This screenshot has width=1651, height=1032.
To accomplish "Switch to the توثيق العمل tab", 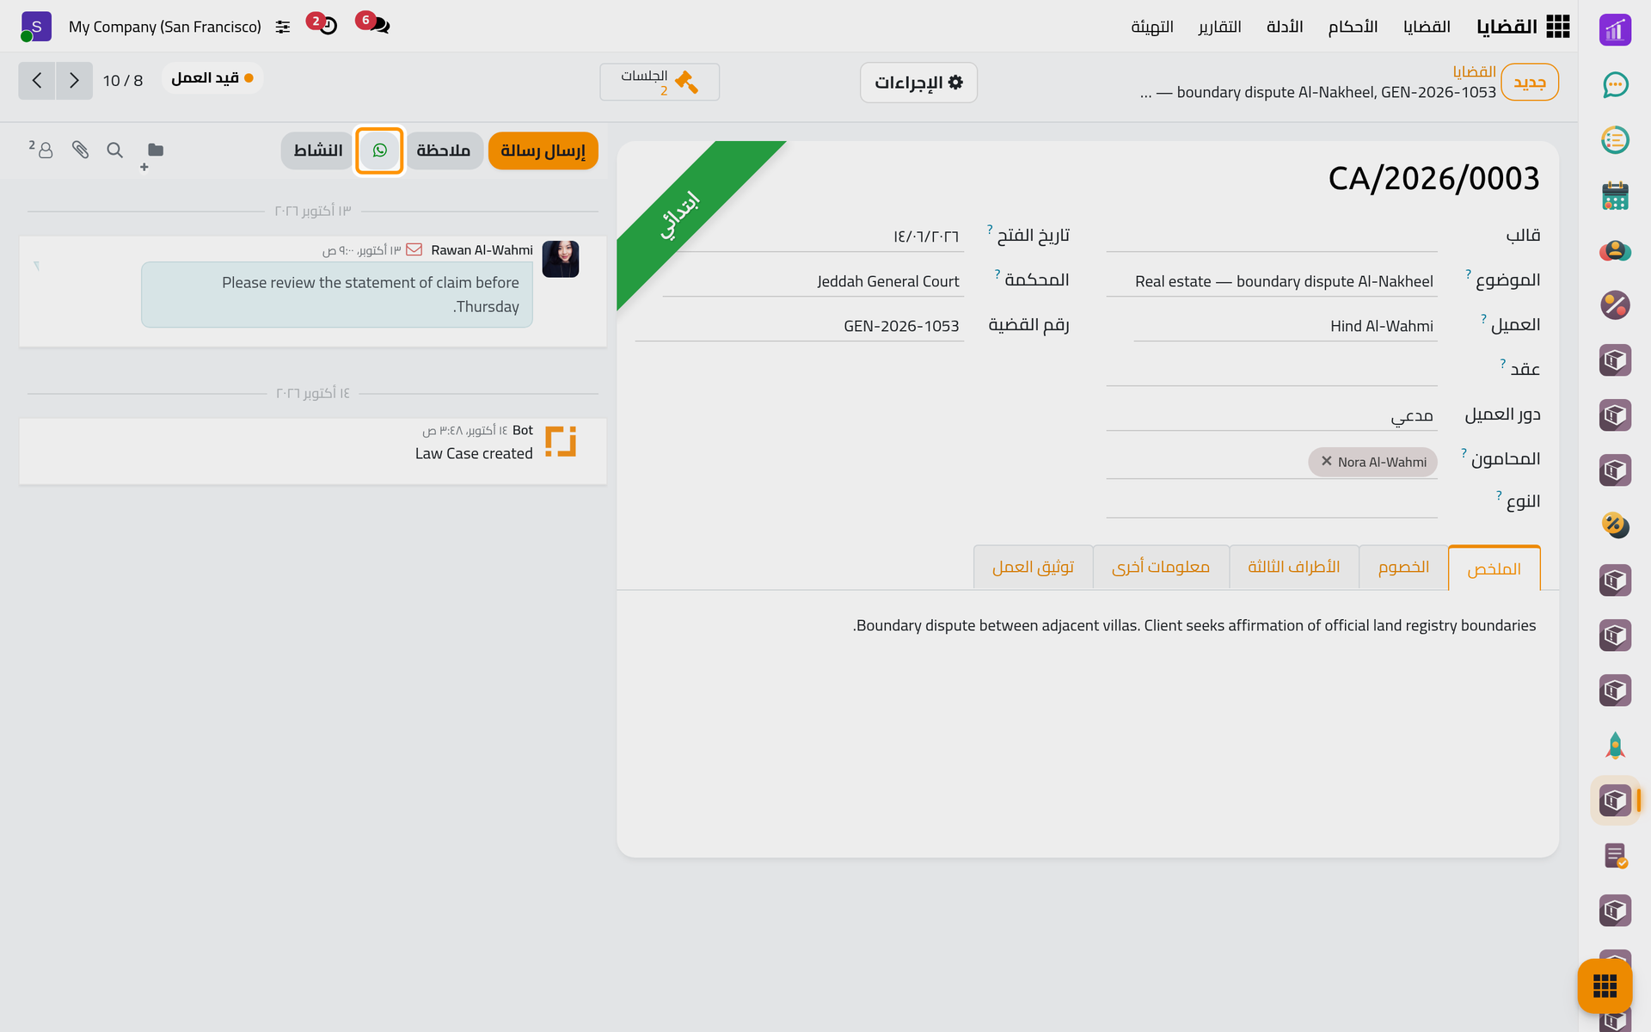I will pyautogui.click(x=1033, y=567).
